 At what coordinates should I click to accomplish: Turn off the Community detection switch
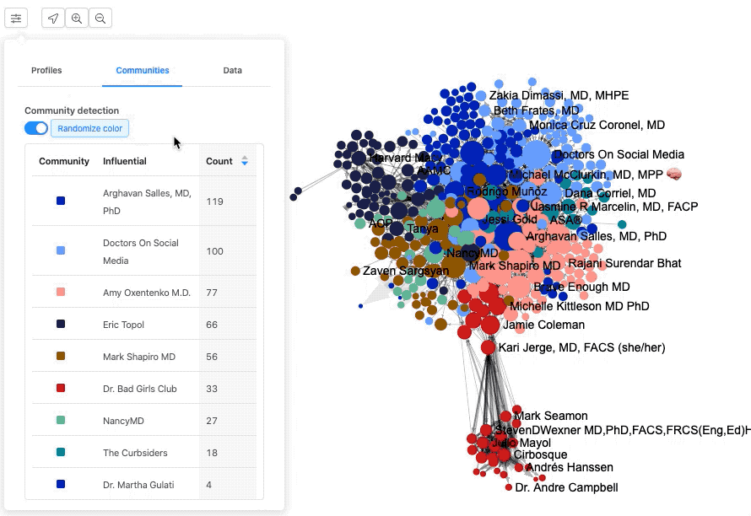36,128
